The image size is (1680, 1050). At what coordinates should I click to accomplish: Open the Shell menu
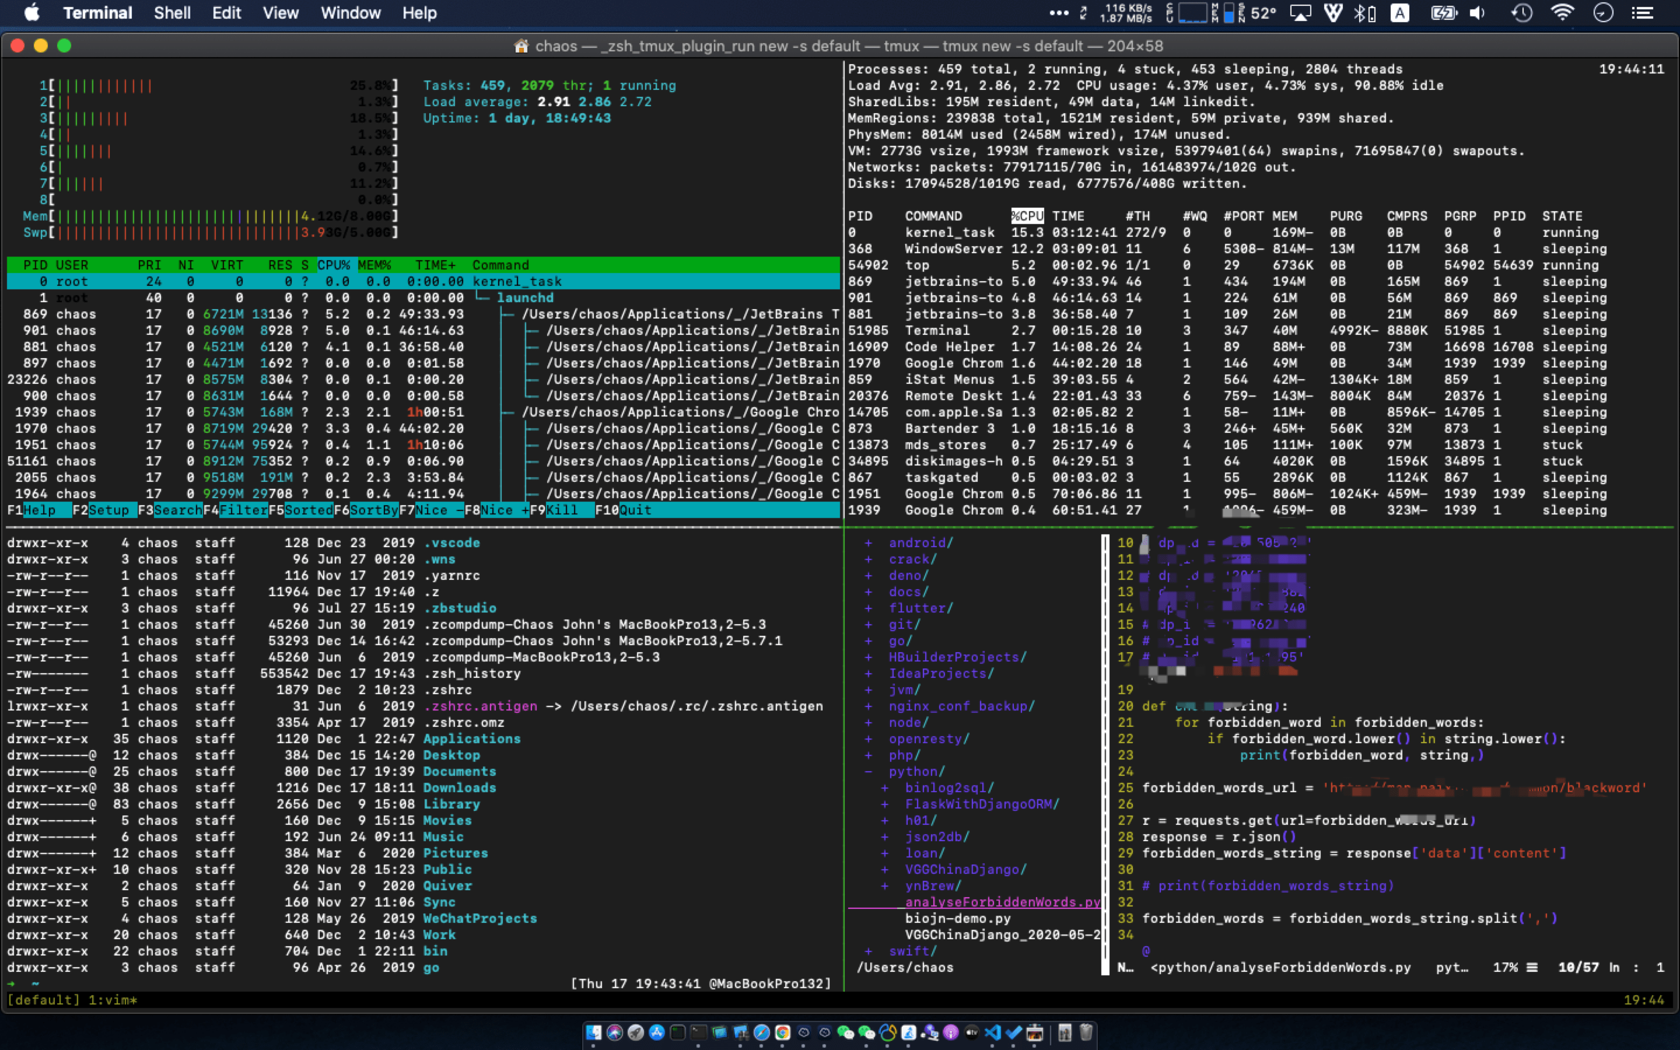pyautogui.click(x=172, y=12)
